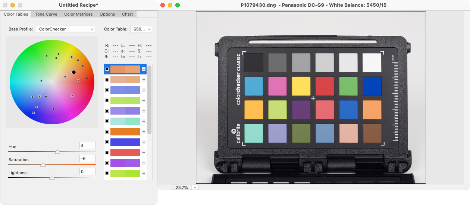Image resolution: width=470 pixels, height=205 pixels.
Task: Switch to the Color Tables tab
Action: click(16, 14)
